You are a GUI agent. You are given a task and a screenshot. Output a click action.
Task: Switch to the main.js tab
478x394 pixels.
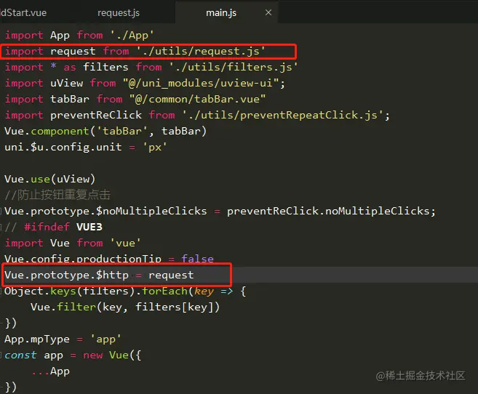click(x=221, y=13)
